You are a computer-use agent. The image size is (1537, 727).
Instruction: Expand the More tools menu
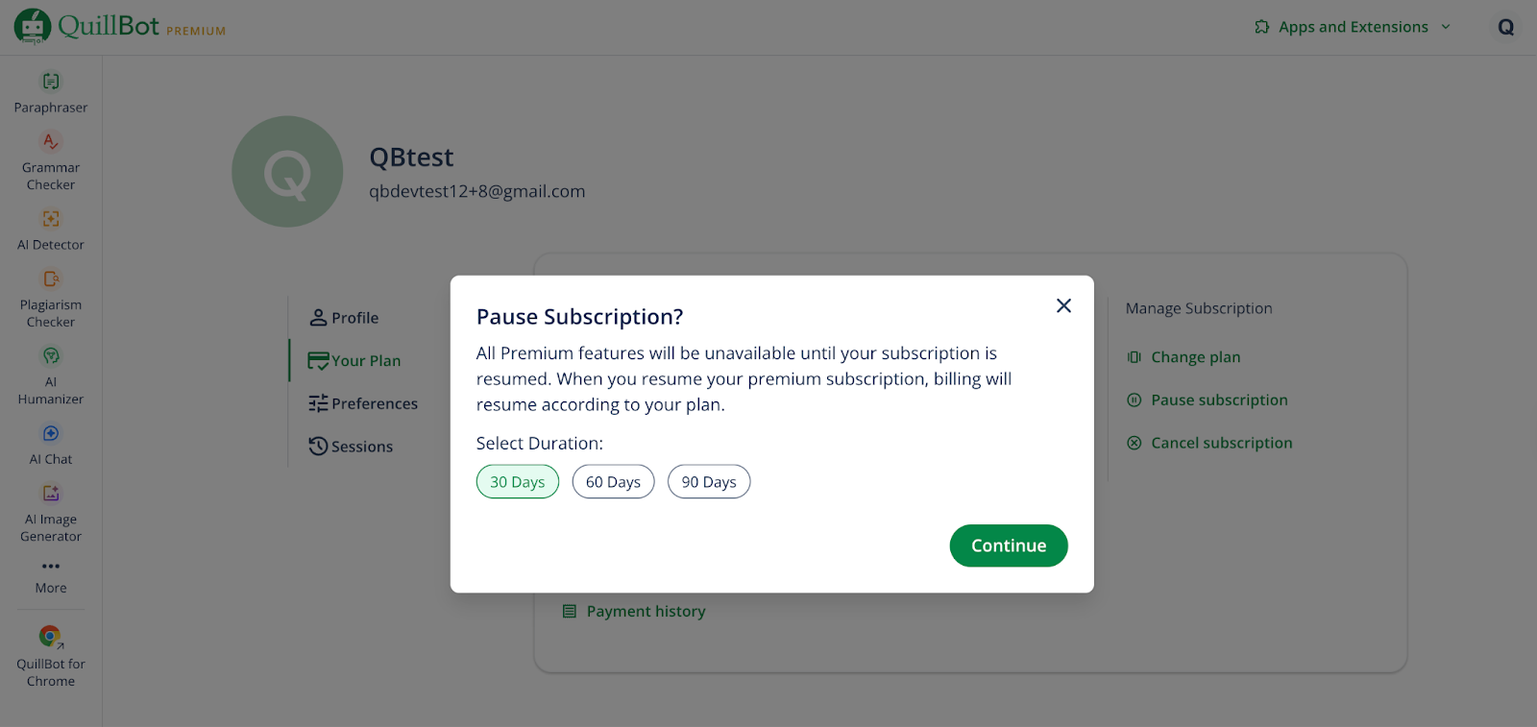[x=51, y=567]
